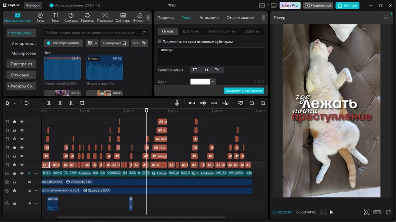Open the Stickers panel (Стикеры)

pyautogui.click(x=71, y=17)
